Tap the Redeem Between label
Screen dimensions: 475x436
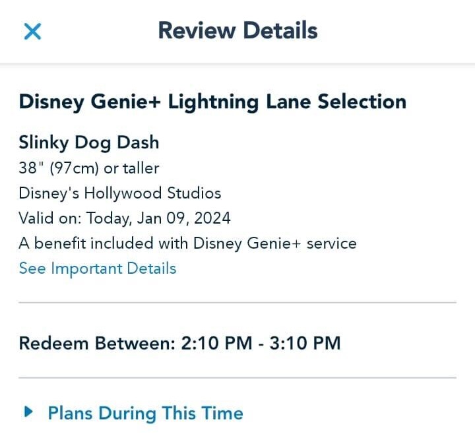coord(94,344)
